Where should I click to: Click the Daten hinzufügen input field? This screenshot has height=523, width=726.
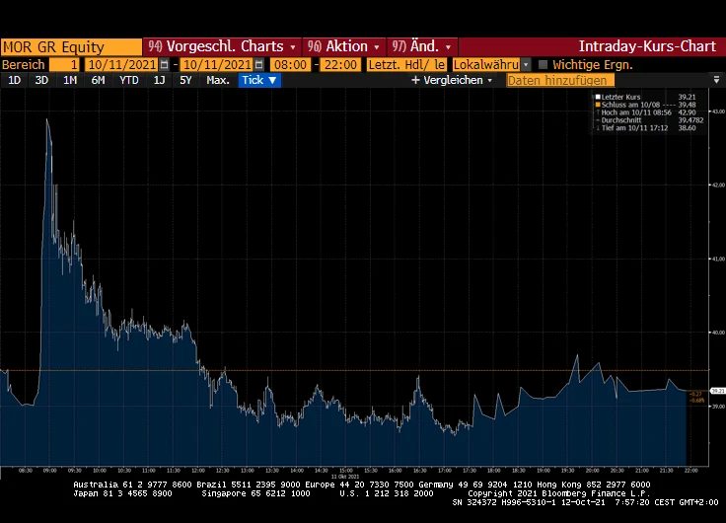tap(553, 80)
